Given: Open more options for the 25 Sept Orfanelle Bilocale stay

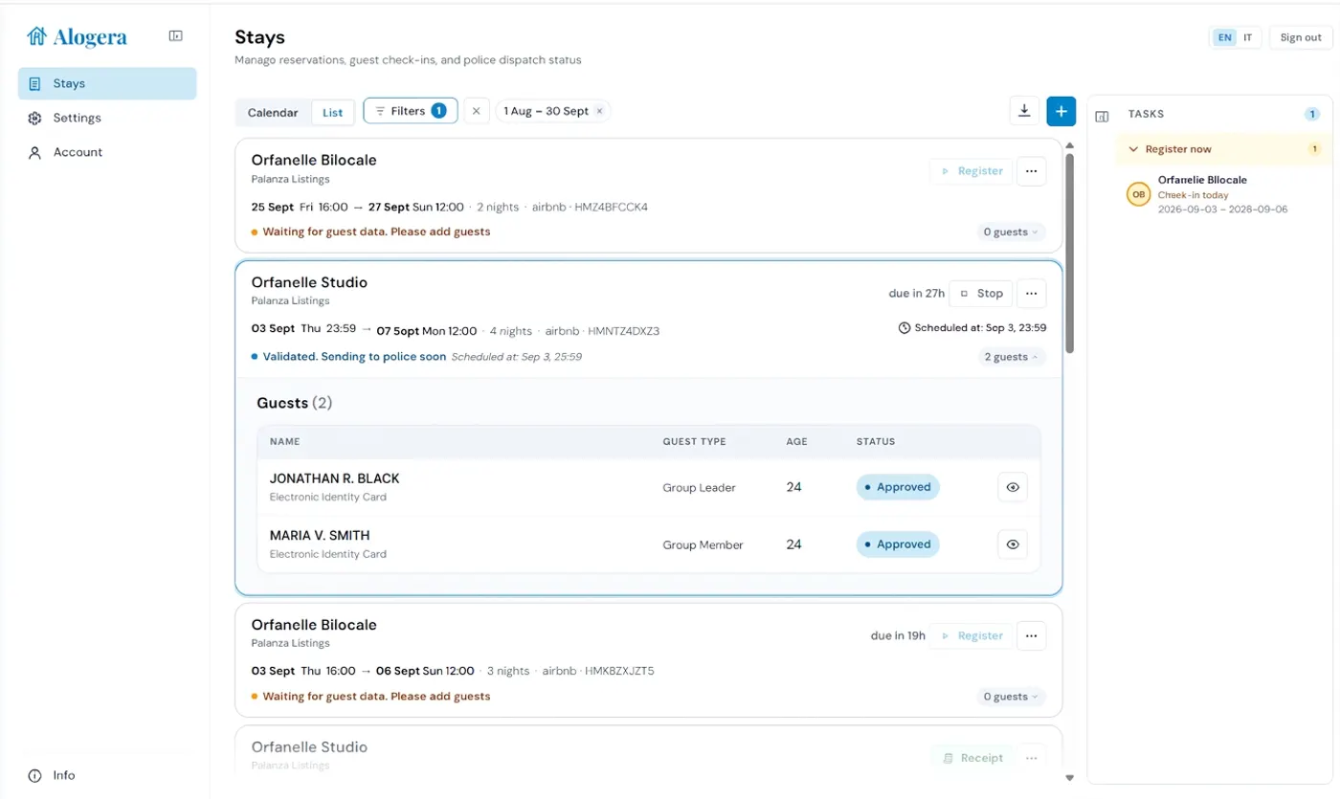Looking at the screenshot, I should [1031, 171].
